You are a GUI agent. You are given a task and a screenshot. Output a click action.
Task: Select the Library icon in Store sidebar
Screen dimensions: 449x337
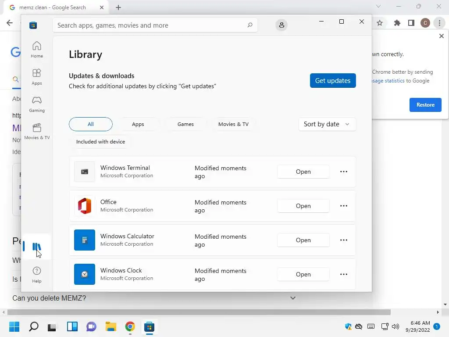37,247
